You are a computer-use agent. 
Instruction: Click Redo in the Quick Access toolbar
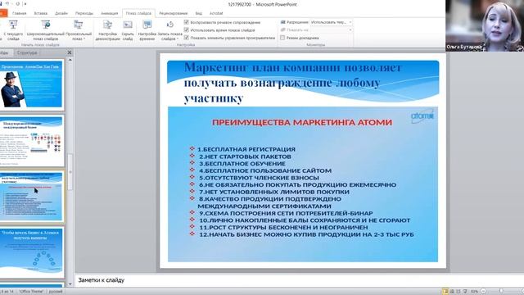tap(18, 4)
